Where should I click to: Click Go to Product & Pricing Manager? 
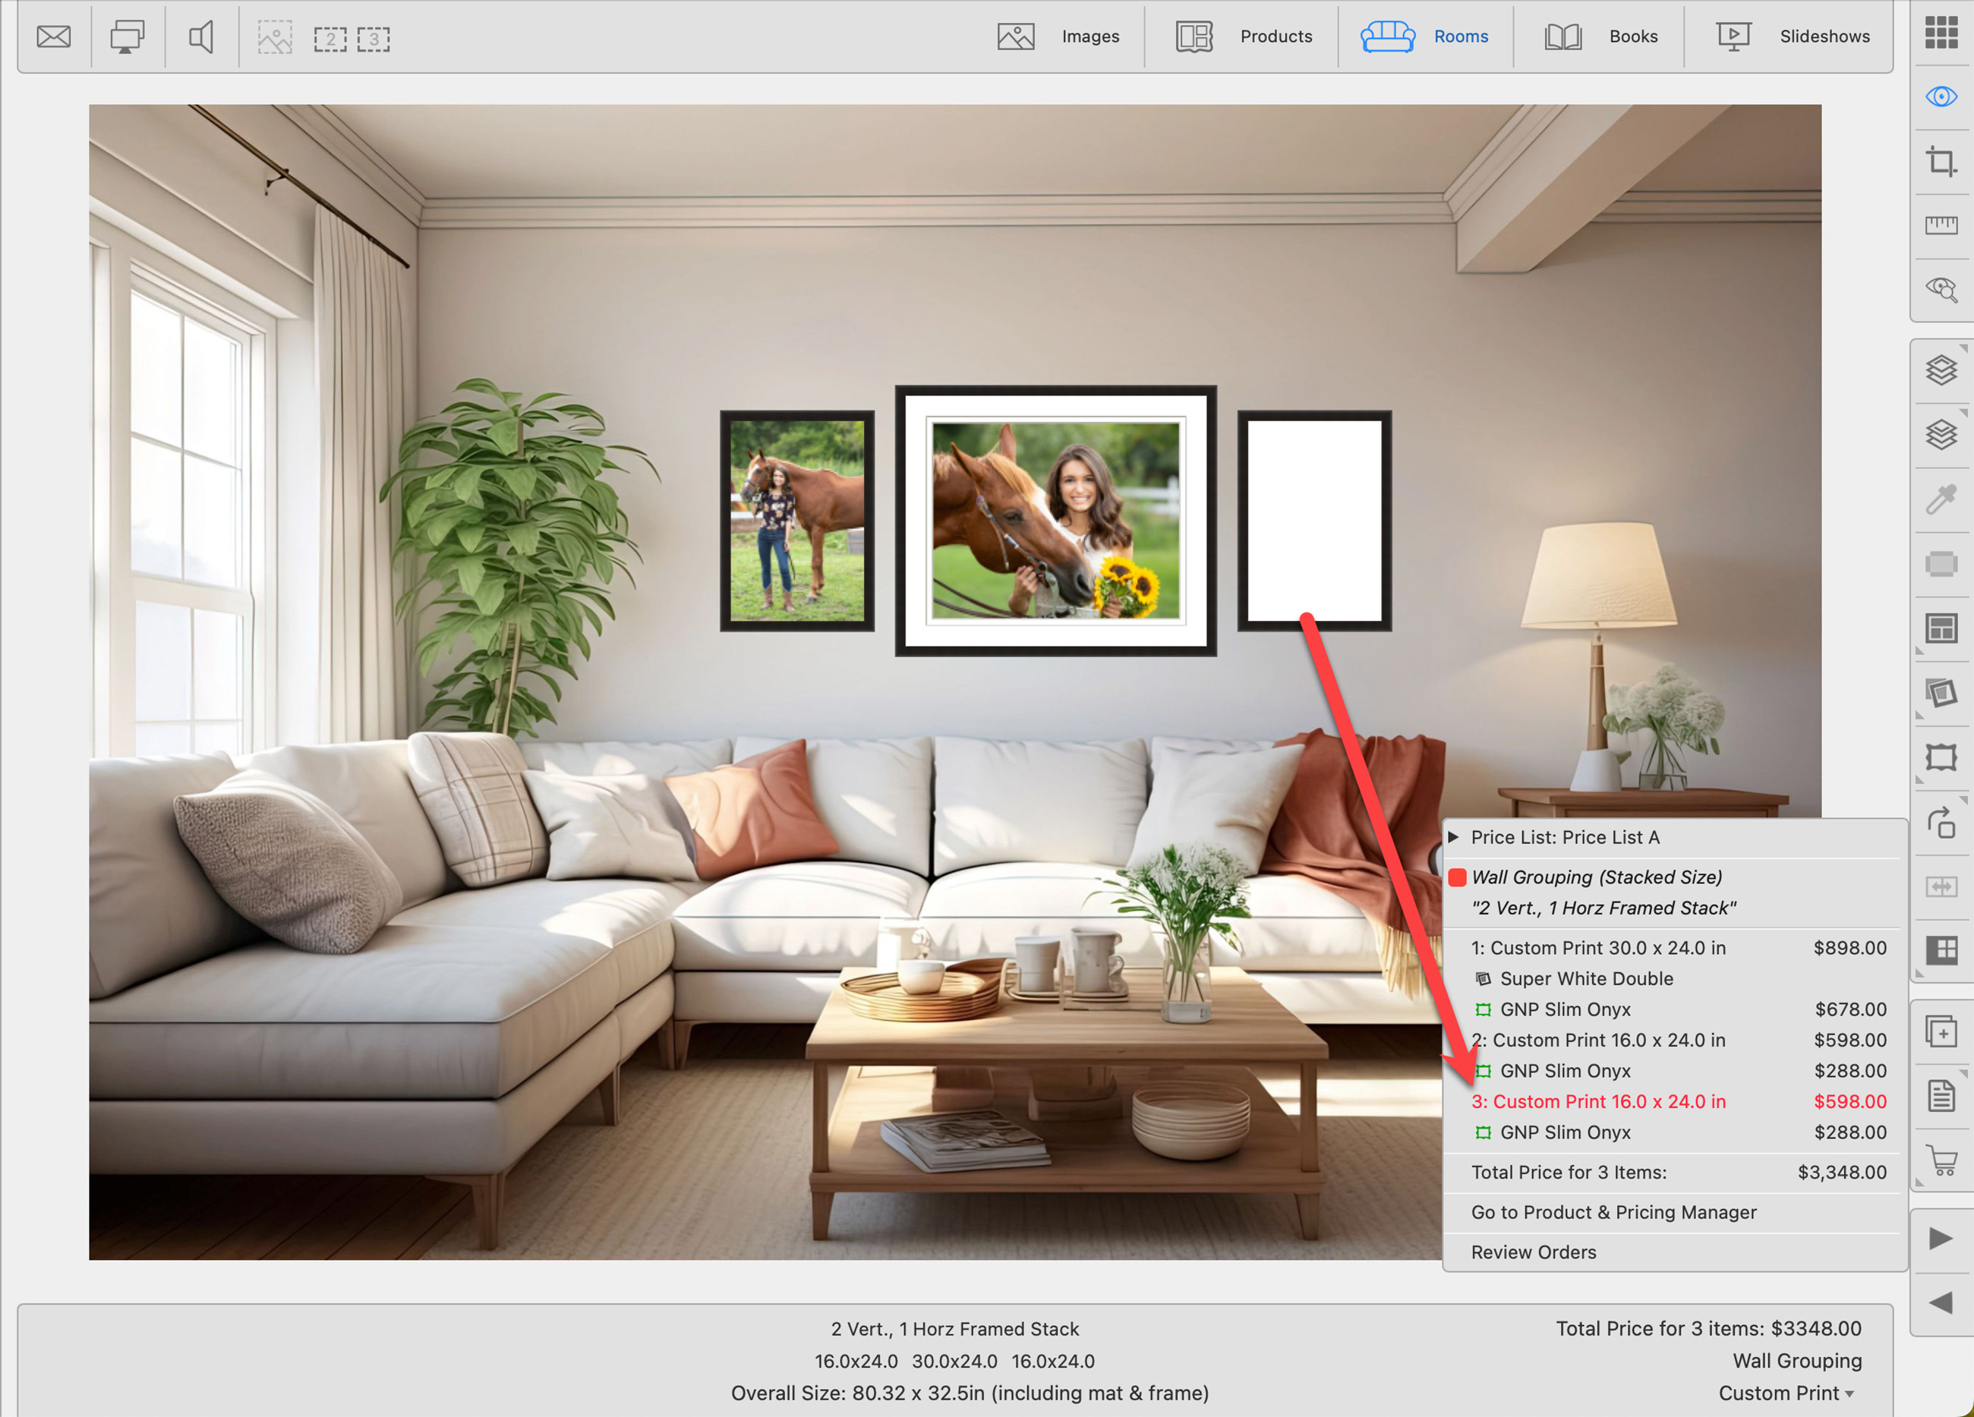pos(1613,1212)
